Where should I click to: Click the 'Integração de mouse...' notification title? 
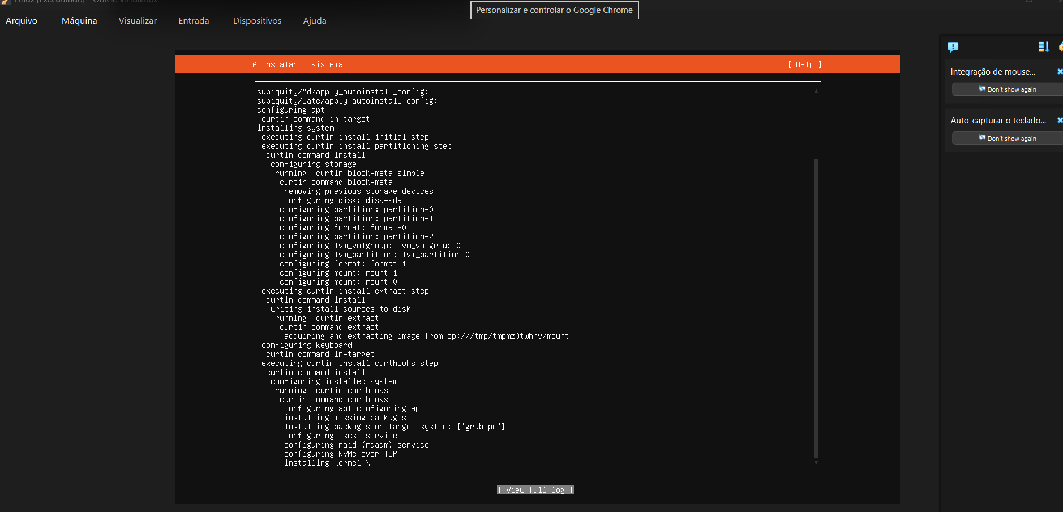point(993,72)
